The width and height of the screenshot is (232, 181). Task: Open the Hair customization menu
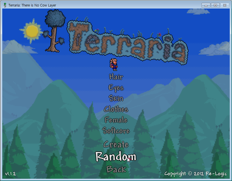[x=116, y=77]
